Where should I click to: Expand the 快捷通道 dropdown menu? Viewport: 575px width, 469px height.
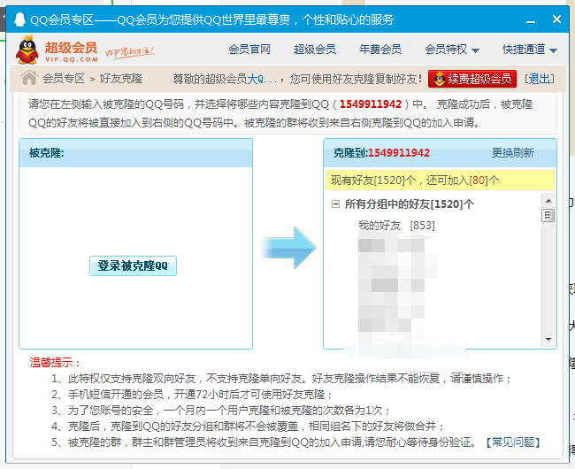530,50
